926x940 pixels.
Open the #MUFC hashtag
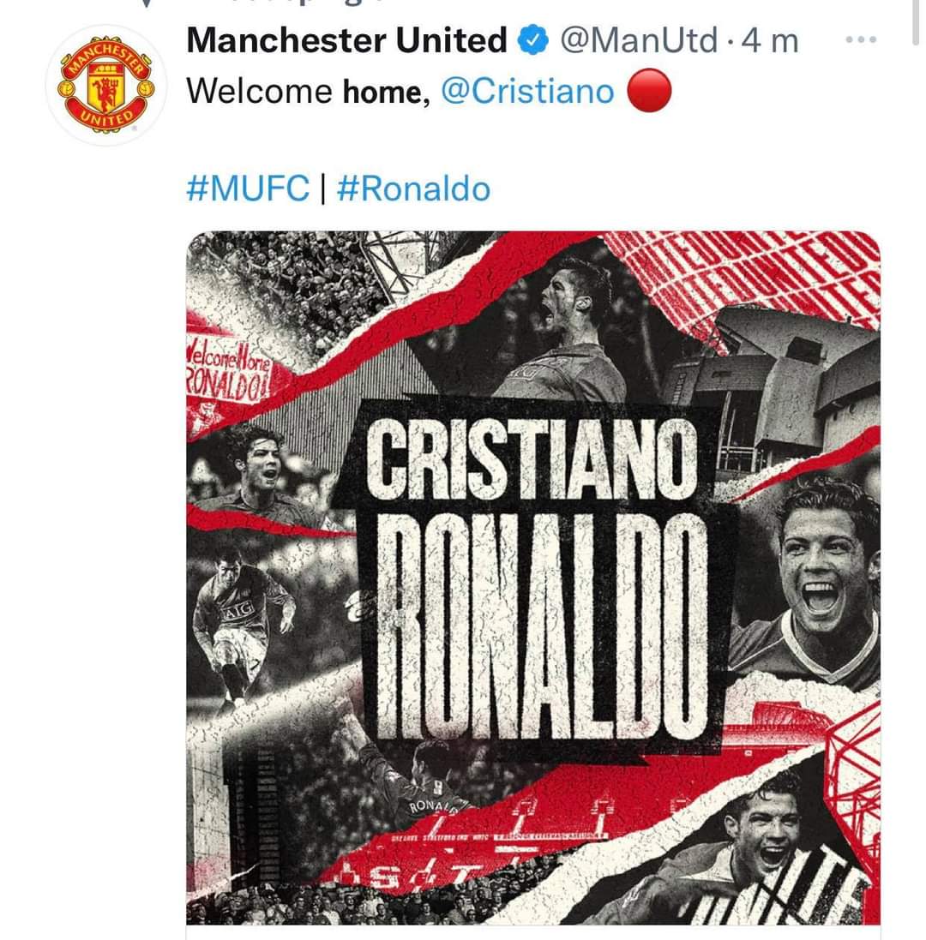tap(248, 189)
